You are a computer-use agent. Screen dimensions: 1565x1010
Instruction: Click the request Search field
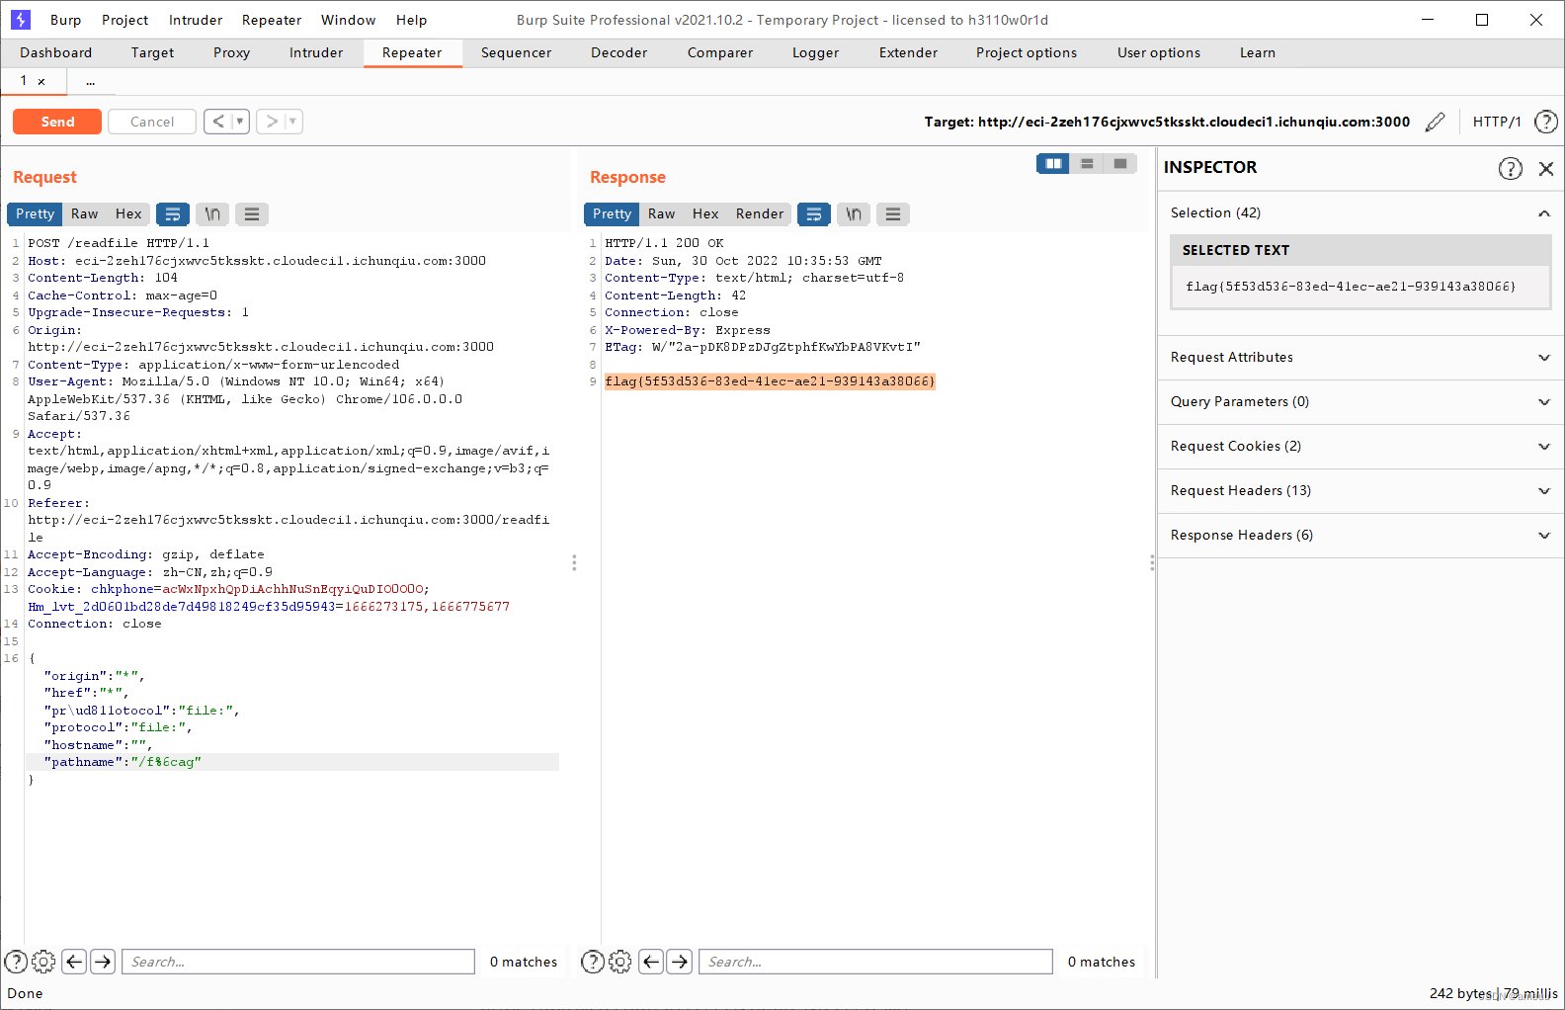[x=298, y=962]
